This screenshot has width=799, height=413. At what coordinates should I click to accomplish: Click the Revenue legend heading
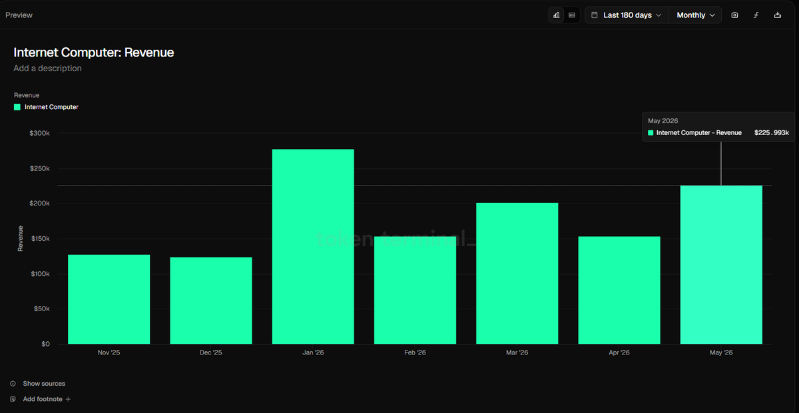coord(27,95)
